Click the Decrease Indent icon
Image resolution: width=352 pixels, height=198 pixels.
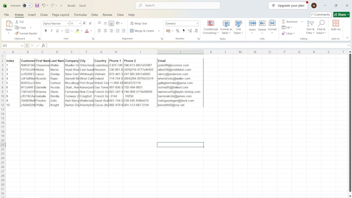pos(118,31)
